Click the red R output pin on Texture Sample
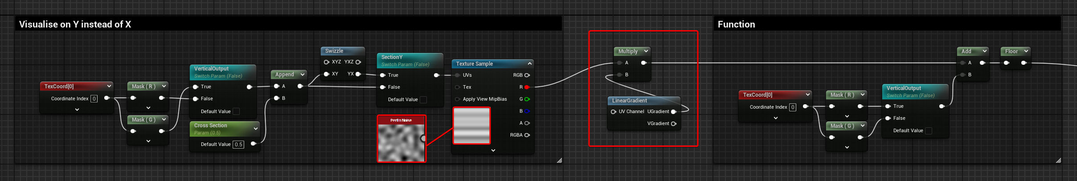Image resolution: width=1077 pixels, height=181 pixels. 527,87
